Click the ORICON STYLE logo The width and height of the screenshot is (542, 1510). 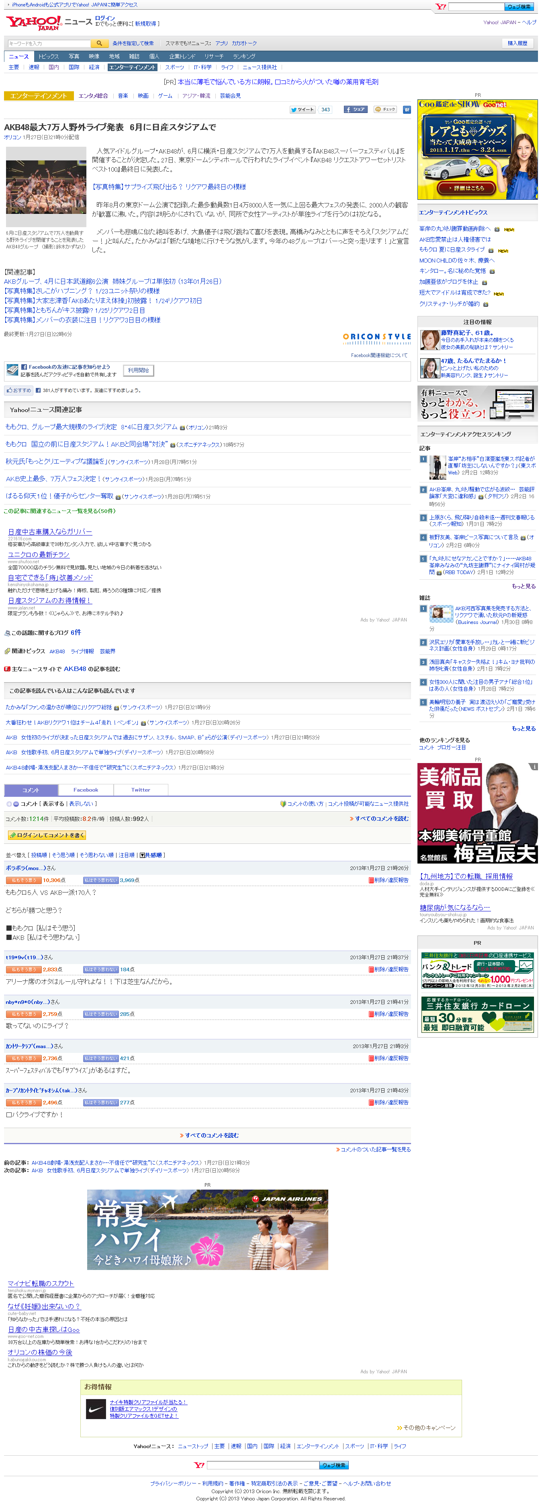377,338
